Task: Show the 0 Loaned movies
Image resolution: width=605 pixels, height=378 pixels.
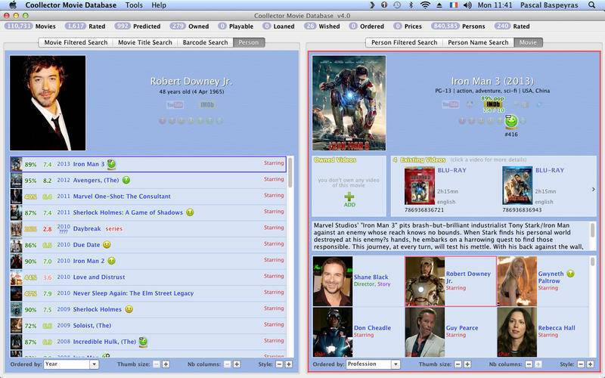Action: 278,26
